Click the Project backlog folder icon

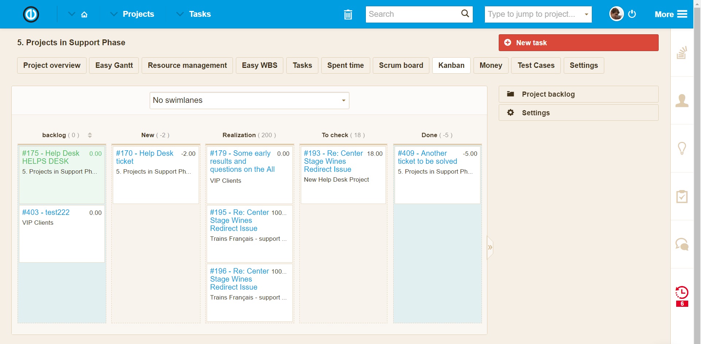pyautogui.click(x=511, y=93)
